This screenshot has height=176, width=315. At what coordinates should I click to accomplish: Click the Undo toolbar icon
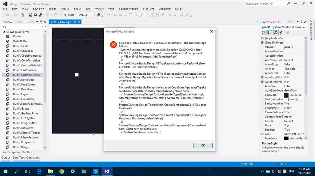47,15
